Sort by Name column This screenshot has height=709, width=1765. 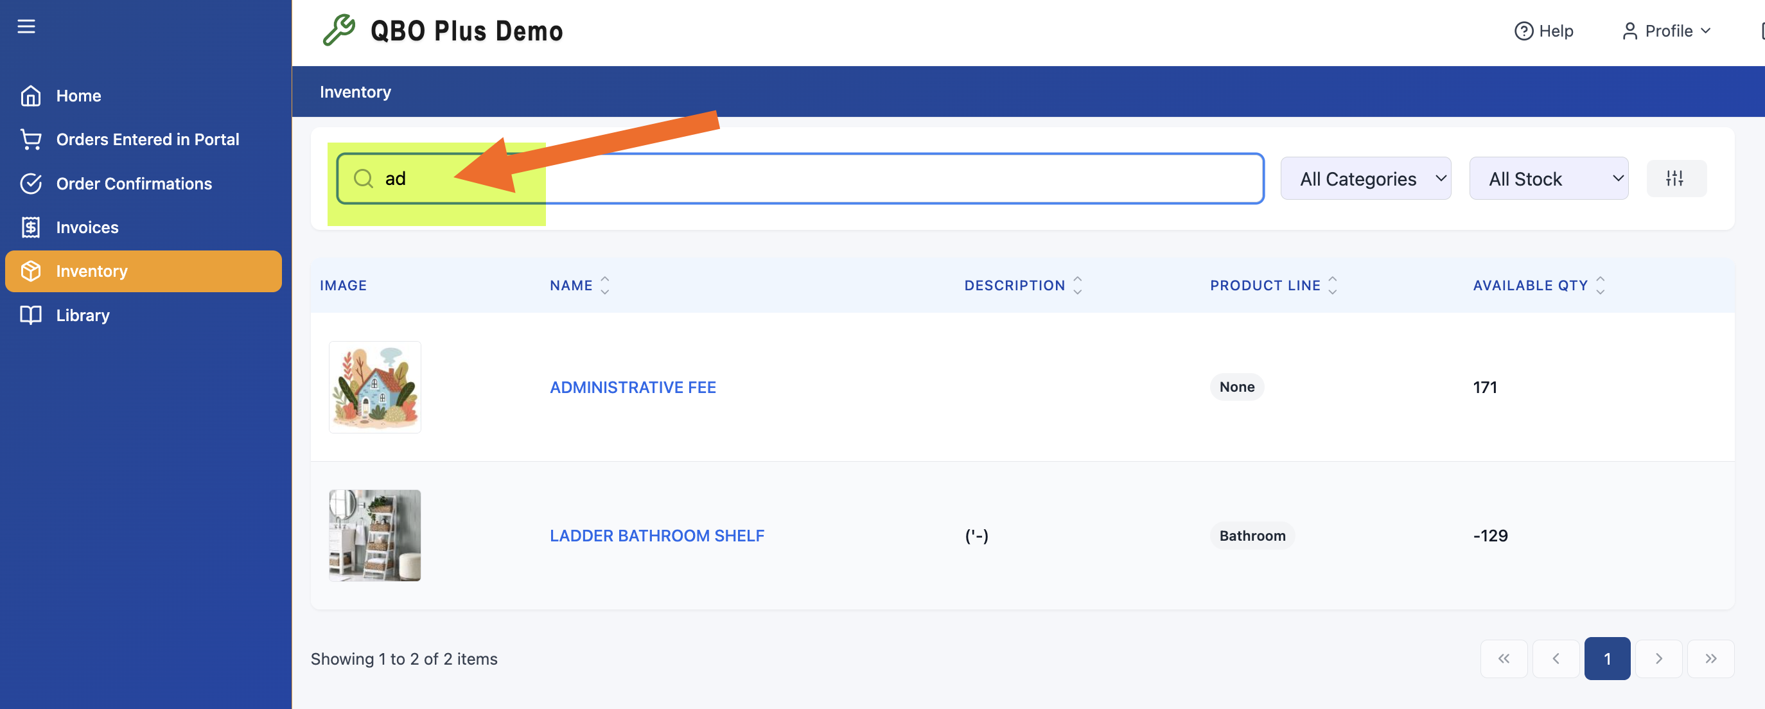(579, 285)
